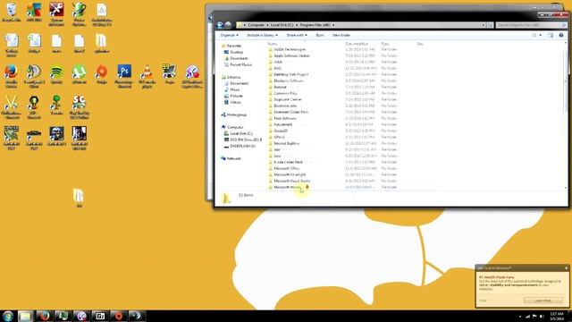572x322 pixels.
Task: Click the Search Program Files input box
Action: [531, 25]
